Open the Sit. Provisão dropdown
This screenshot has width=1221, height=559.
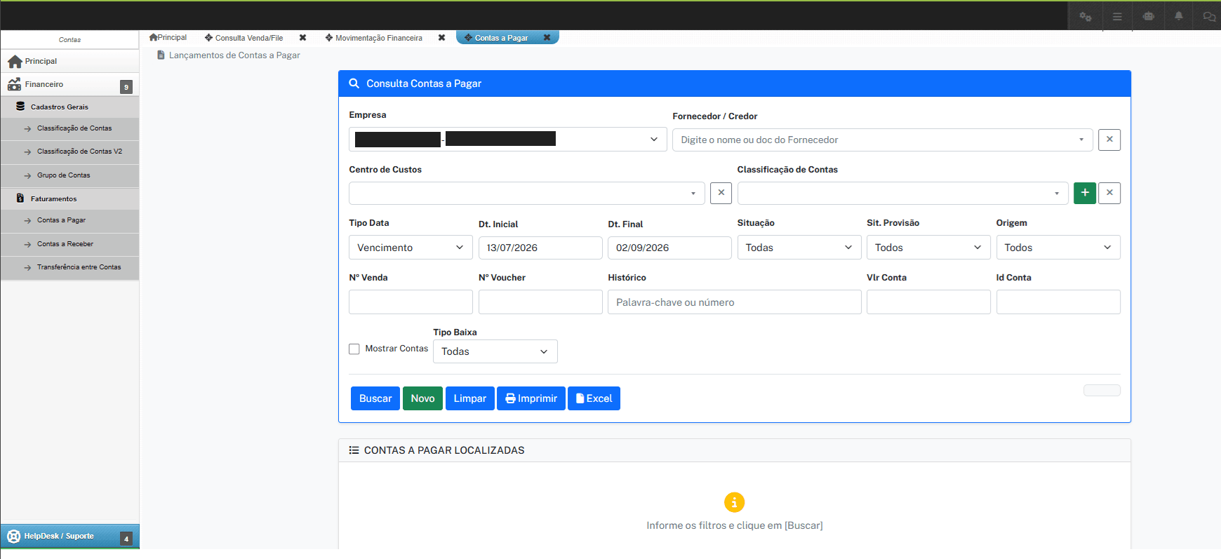928,248
